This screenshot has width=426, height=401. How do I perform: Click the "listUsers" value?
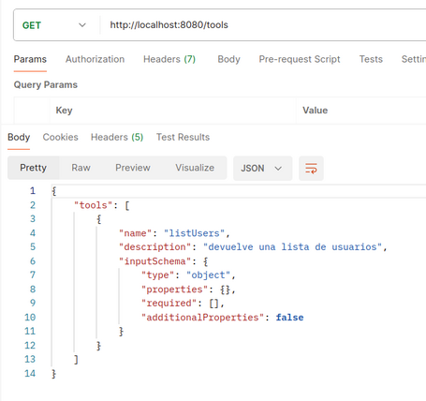(x=194, y=233)
